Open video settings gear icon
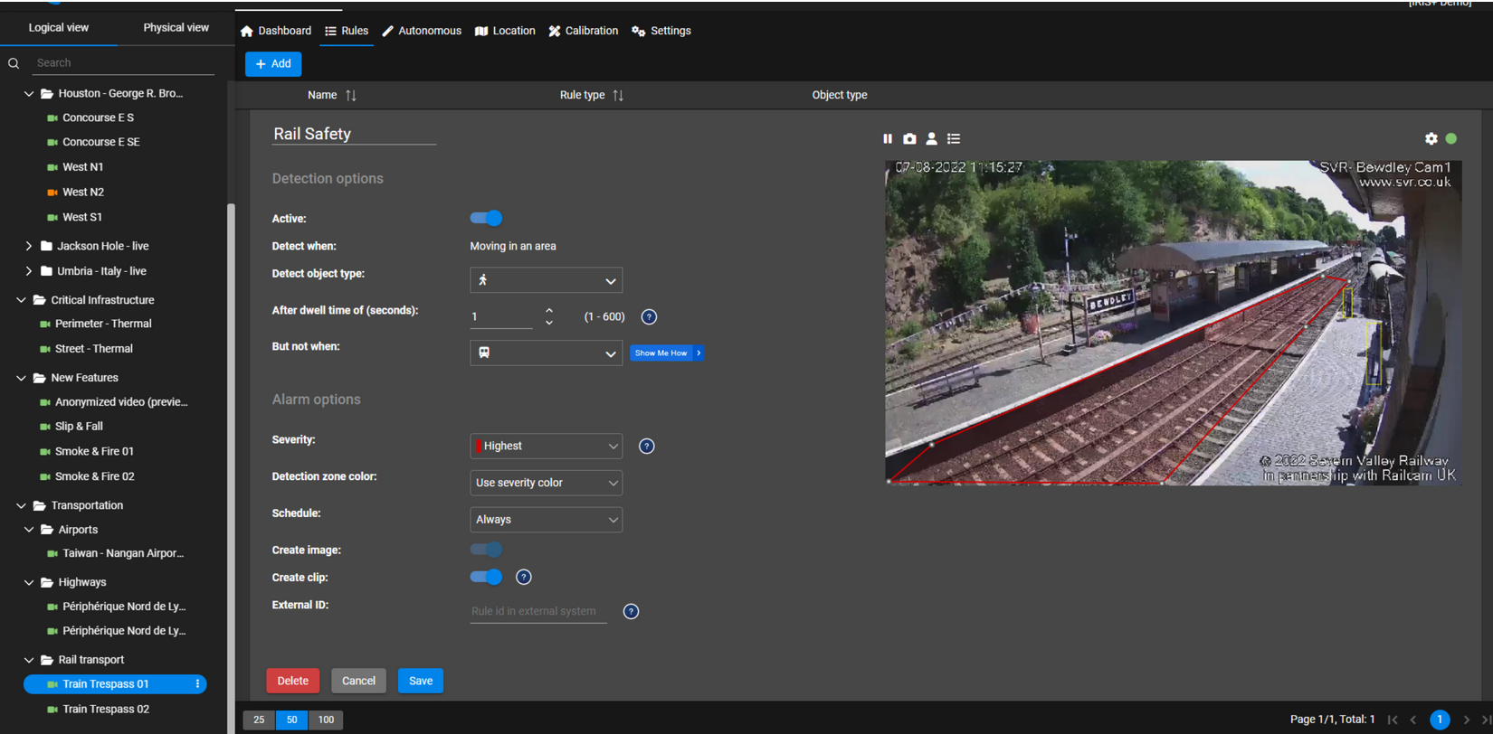 click(1431, 138)
